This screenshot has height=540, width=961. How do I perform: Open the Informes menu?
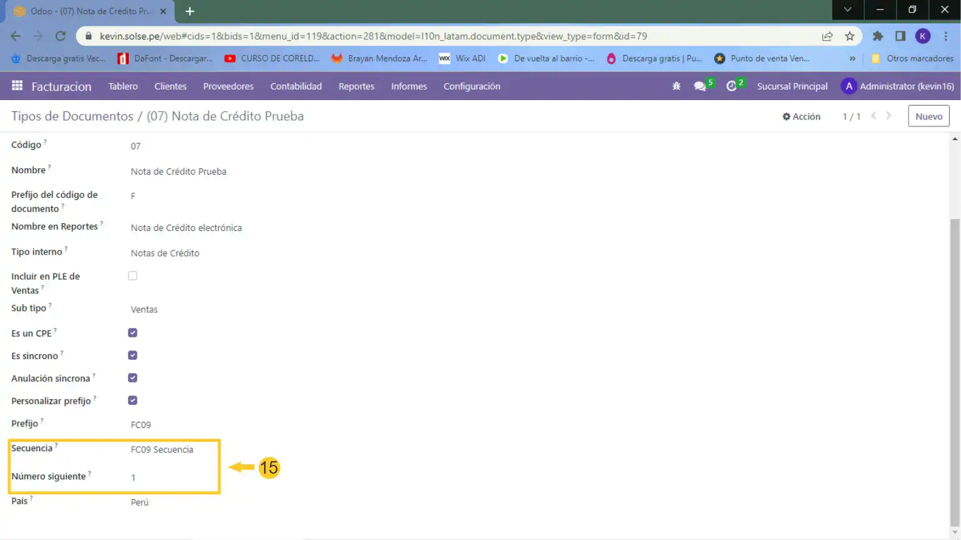coord(409,86)
